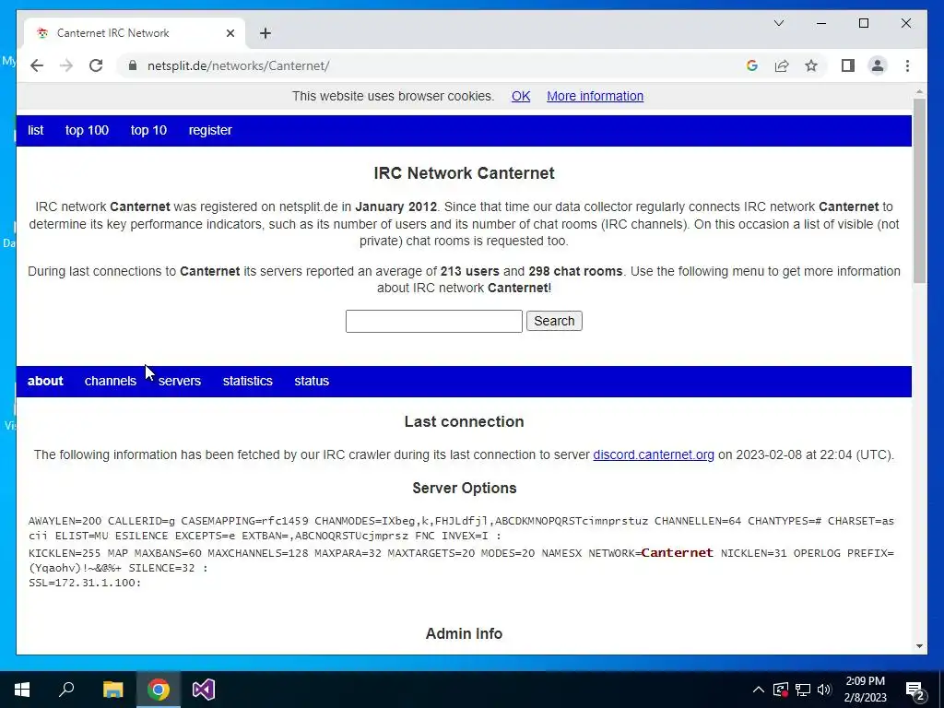Click the SSL=172.31.1.100 line

coord(85,583)
